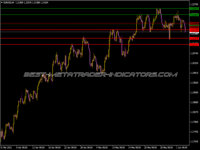The image size is (200, 150).
Task: Click the red 1.21111 price tag
Action: (194, 44)
